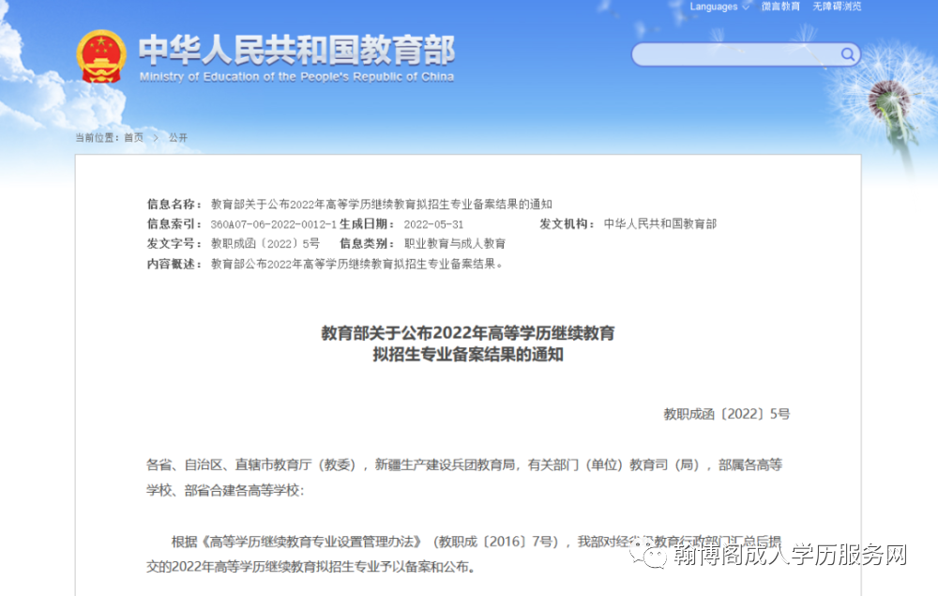This screenshot has height=596, width=938.
Task: Click the article headline 教育部关于公布2022年高等学历继续教育
Action: 468,332
